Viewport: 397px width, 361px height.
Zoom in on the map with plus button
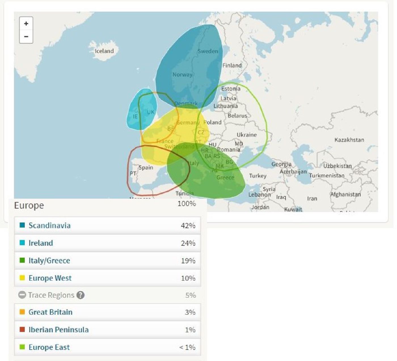pos(26,24)
